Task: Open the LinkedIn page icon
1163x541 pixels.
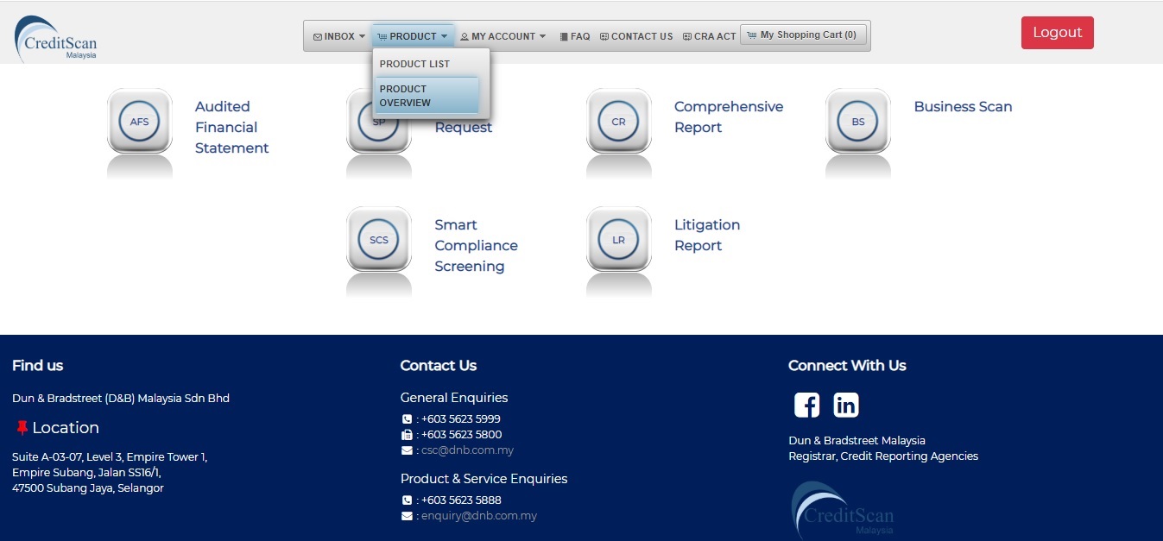Action: 846,405
